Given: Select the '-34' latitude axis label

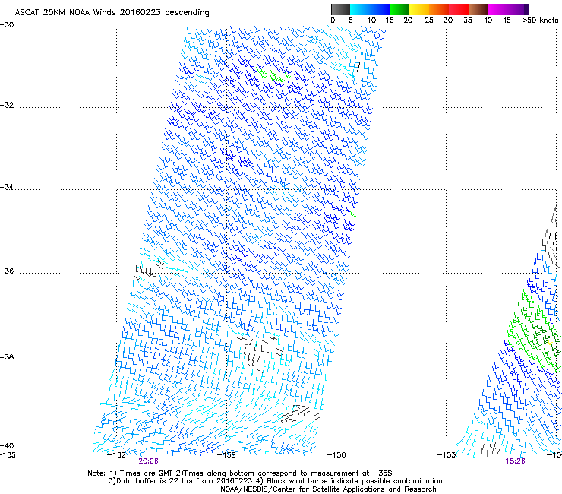Looking at the screenshot, I should pyautogui.click(x=7, y=187).
